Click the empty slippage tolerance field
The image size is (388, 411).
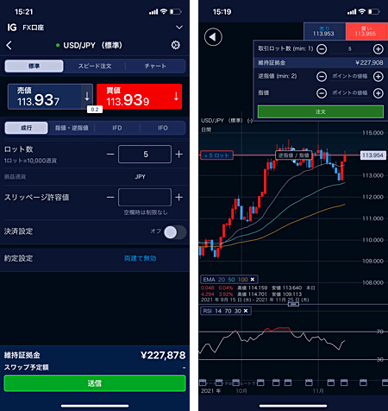point(145,198)
